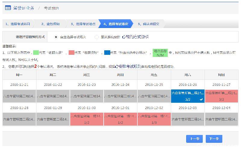Open step 2 业务须知
This screenshot has height=150, width=241.
click(50, 24)
